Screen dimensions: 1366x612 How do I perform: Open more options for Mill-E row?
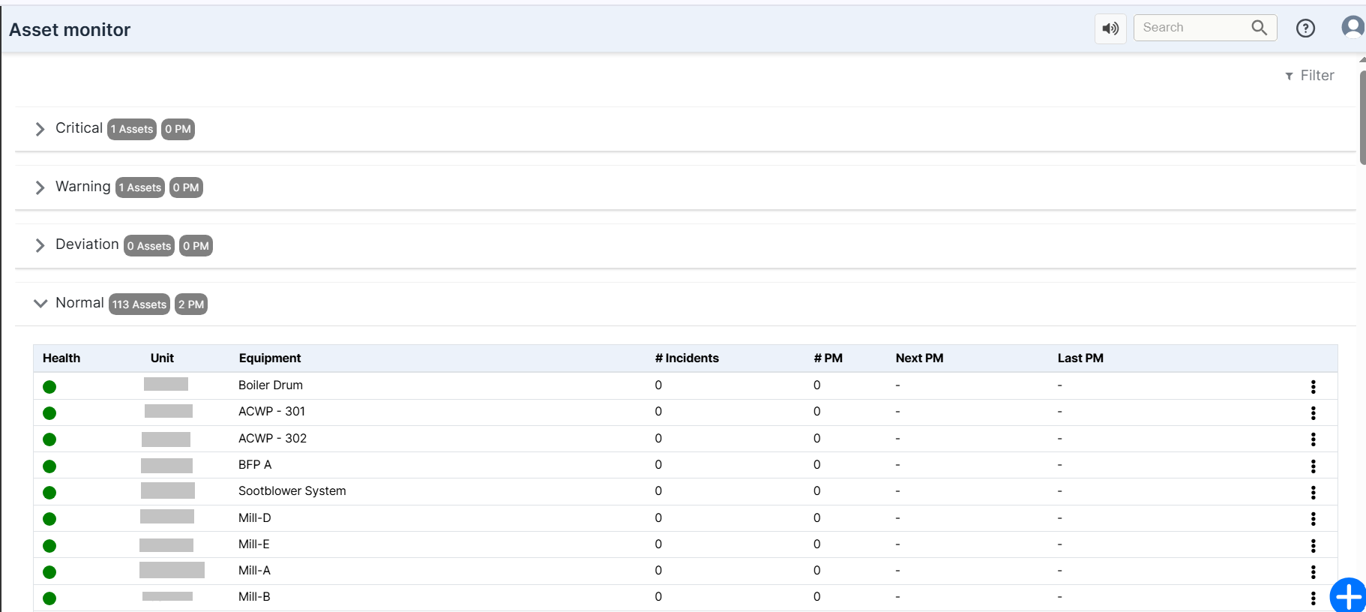coord(1313,545)
